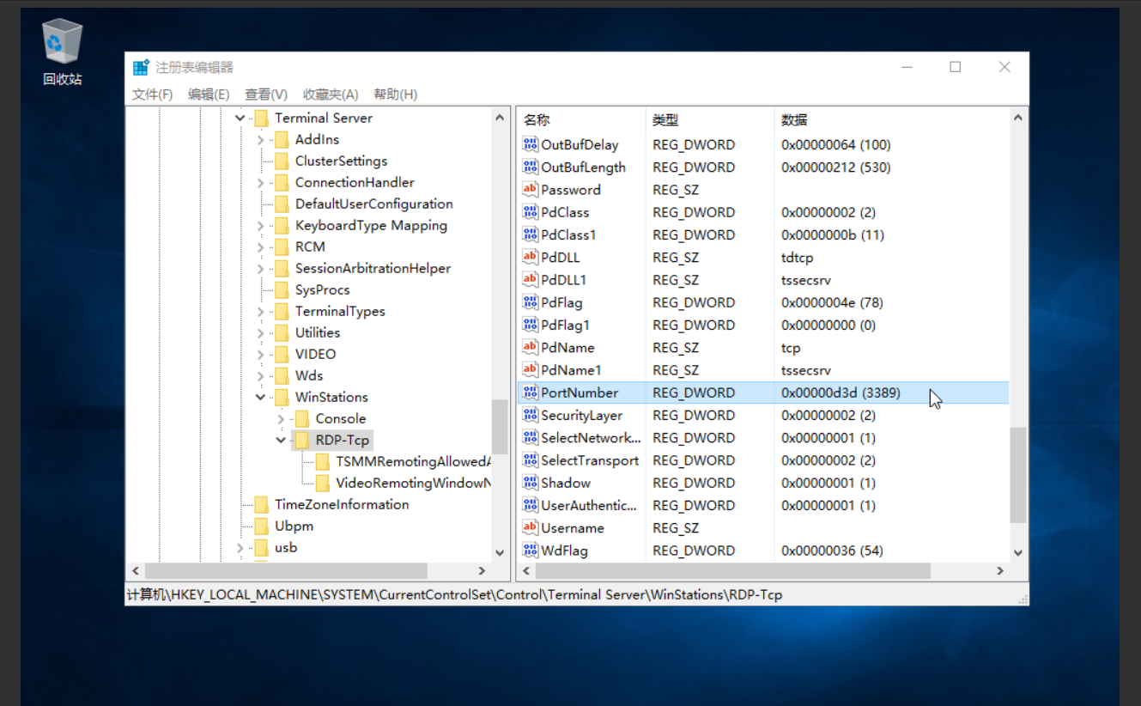Open the 文件(F) menu
Screen dimensions: 1141x706
coord(152,94)
